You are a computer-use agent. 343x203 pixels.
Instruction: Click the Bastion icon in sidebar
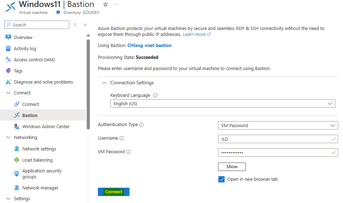click(x=17, y=115)
